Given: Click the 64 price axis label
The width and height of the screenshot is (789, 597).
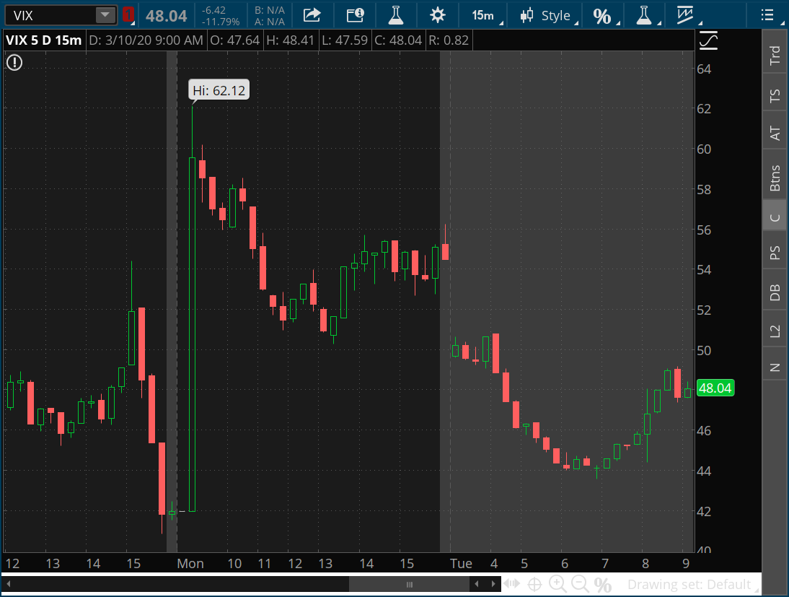Looking at the screenshot, I should click(704, 69).
